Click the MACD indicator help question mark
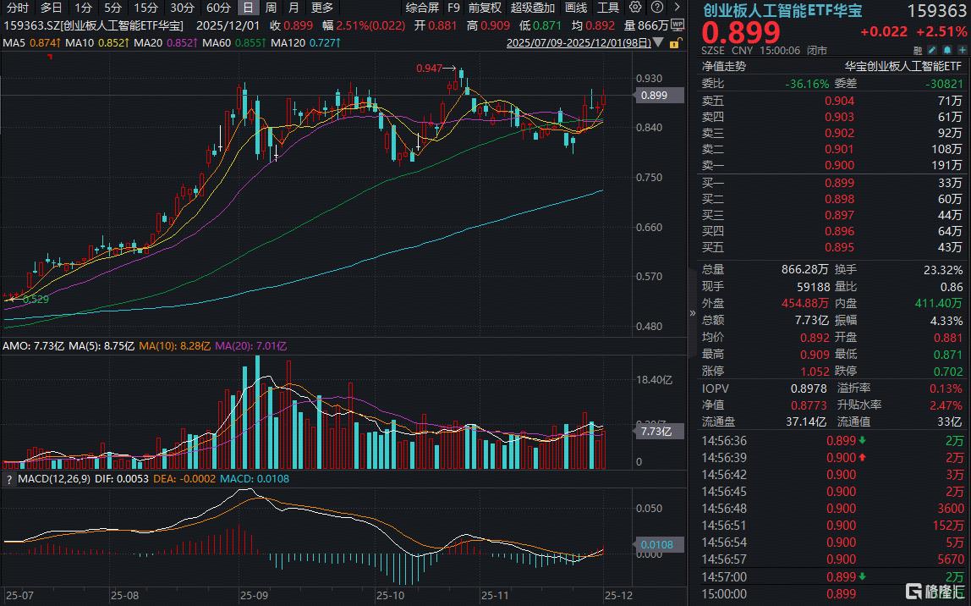The width and height of the screenshot is (971, 606). [x=10, y=480]
